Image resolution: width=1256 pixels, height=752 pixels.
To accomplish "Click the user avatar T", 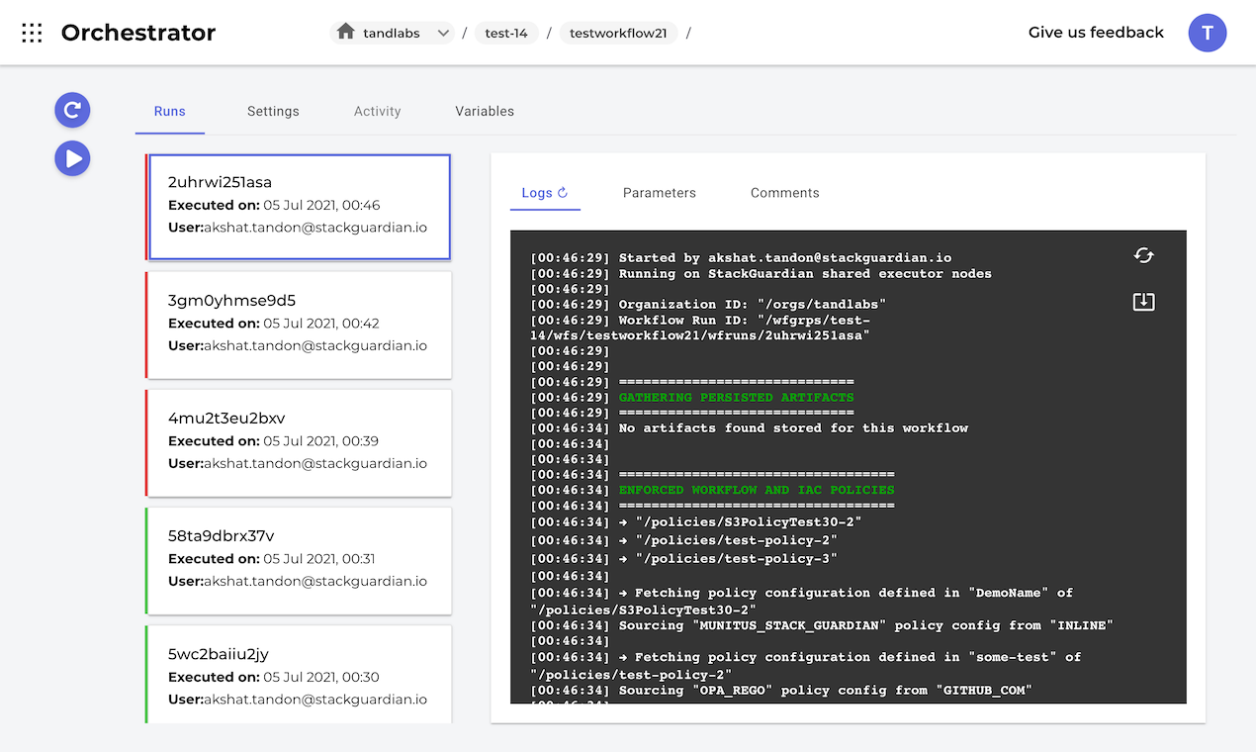I will [x=1208, y=33].
